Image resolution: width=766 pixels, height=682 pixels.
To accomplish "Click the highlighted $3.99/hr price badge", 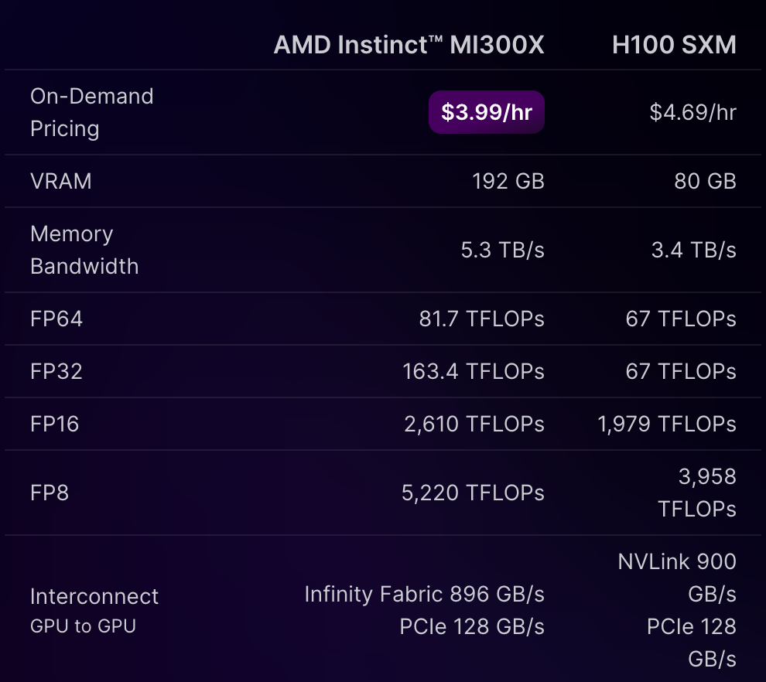I will tap(487, 112).
